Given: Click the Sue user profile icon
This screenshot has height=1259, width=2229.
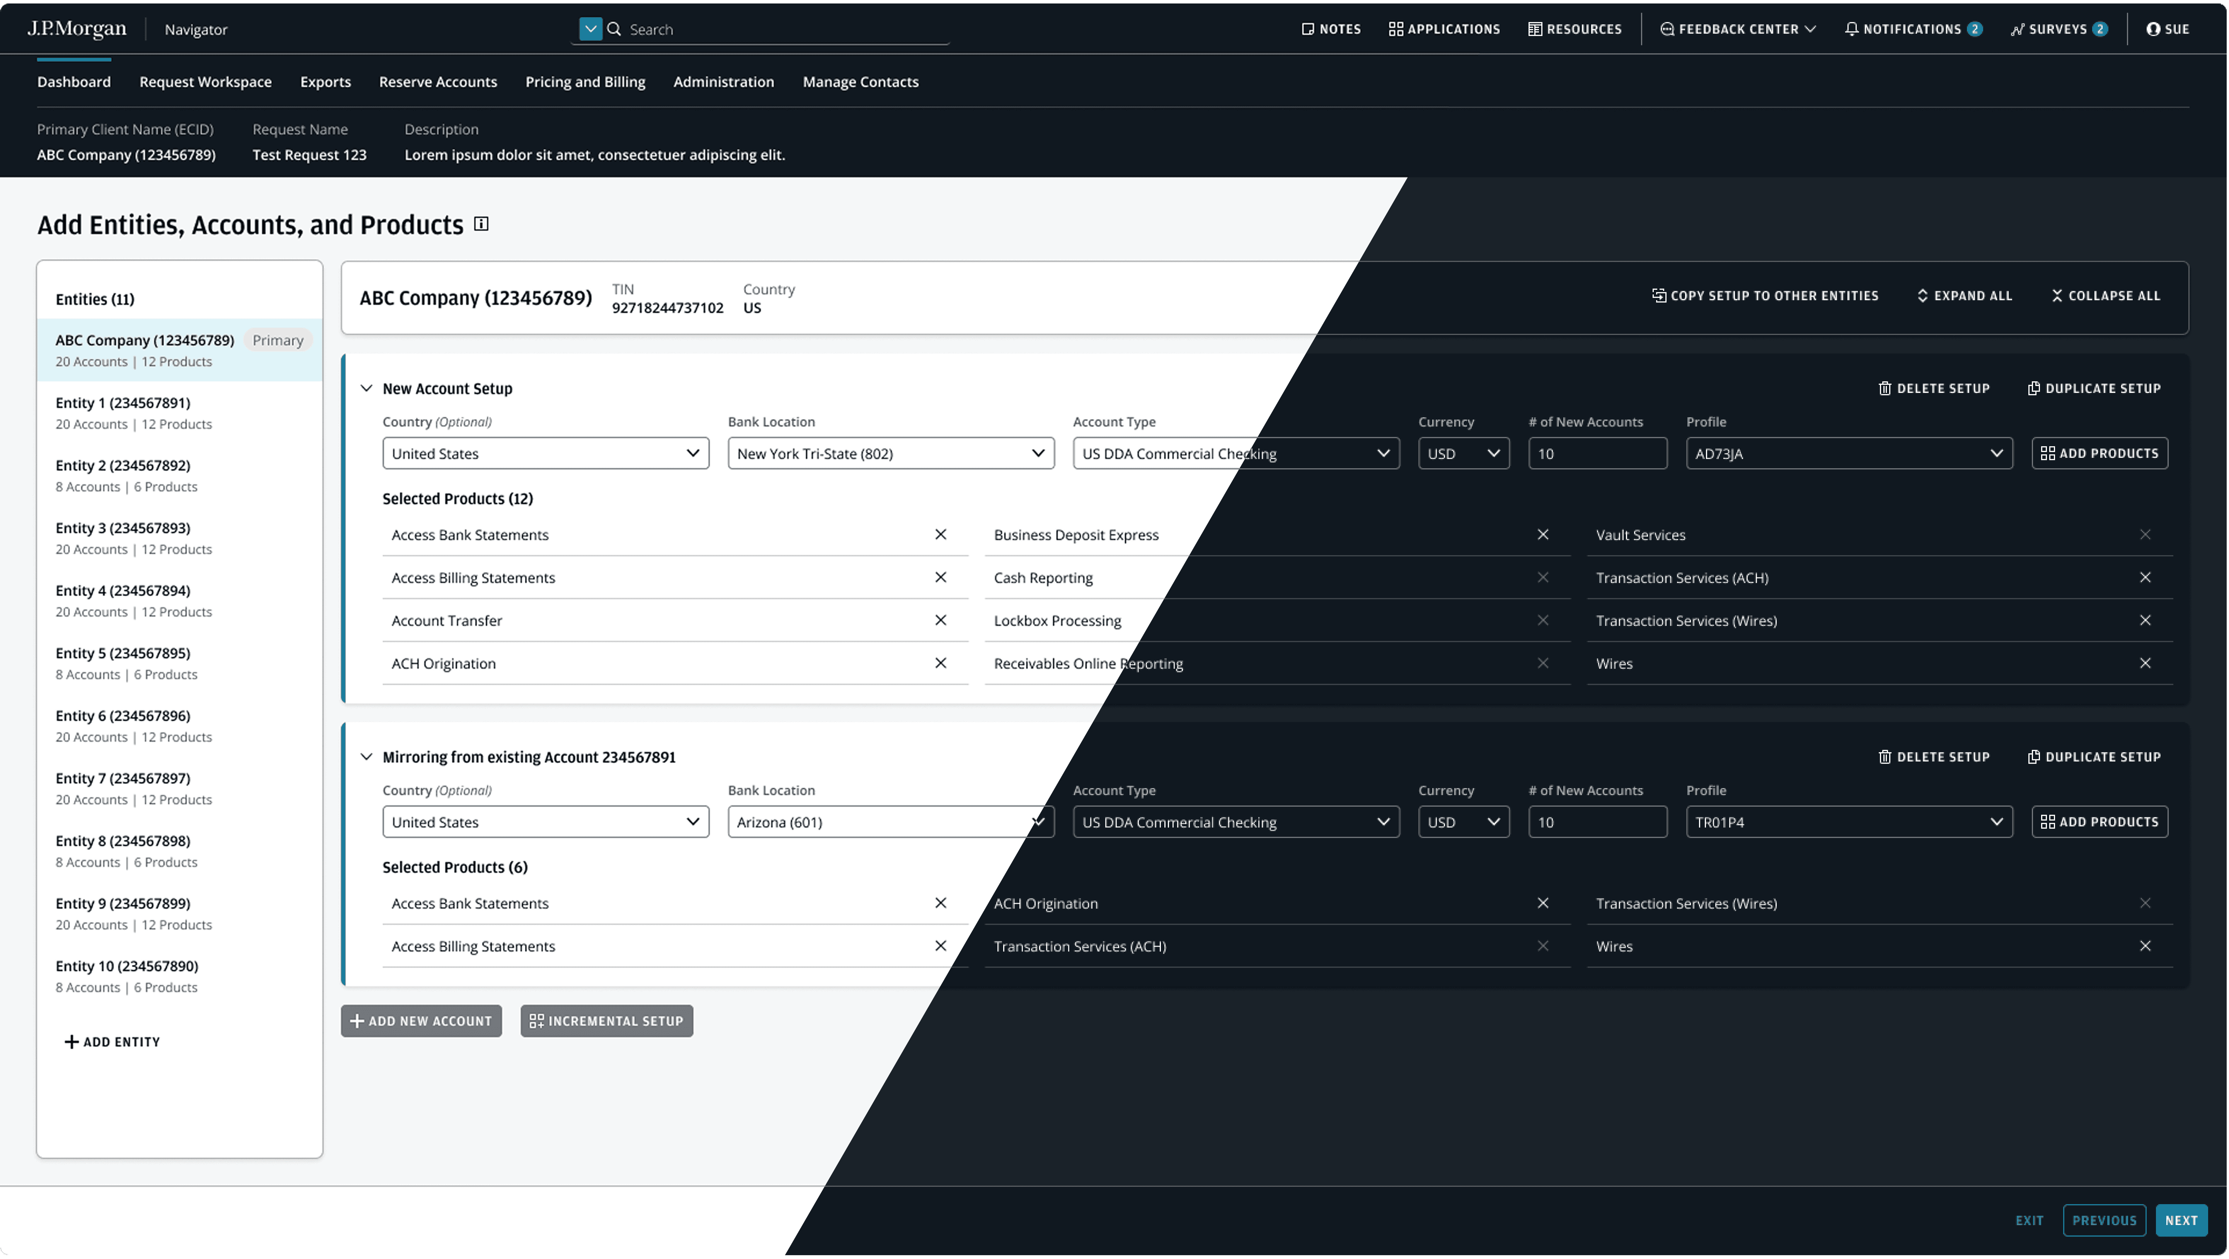Looking at the screenshot, I should pyautogui.click(x=2153, y=29).
